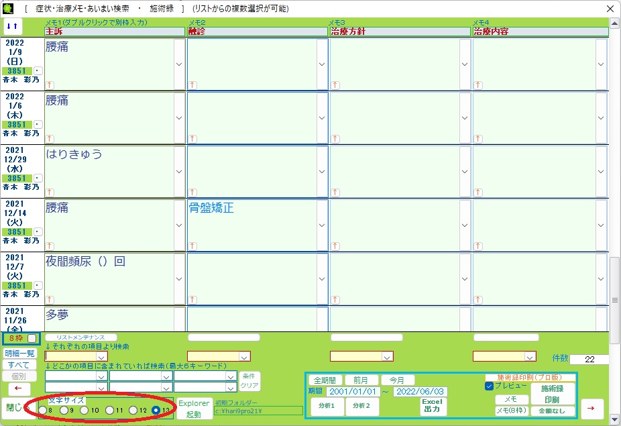This screenshot has width=621, height=426.
Task: Click the 治療内容 column header
Action: pyautogui.click(x=541, y=32)
